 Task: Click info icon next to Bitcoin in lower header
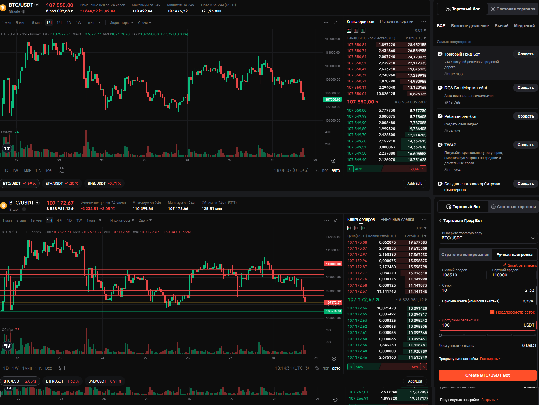(24, 210)
